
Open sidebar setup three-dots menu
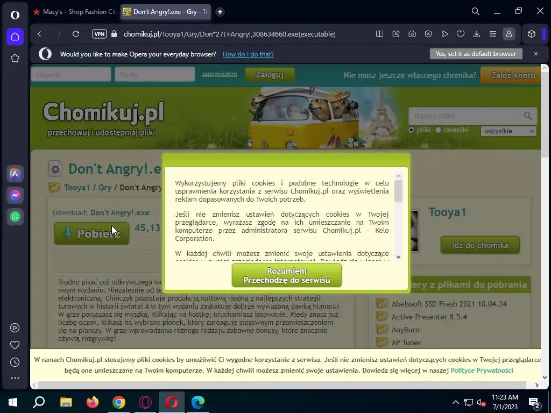coord(15,378)
